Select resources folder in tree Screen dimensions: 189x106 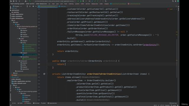[19, 71]
